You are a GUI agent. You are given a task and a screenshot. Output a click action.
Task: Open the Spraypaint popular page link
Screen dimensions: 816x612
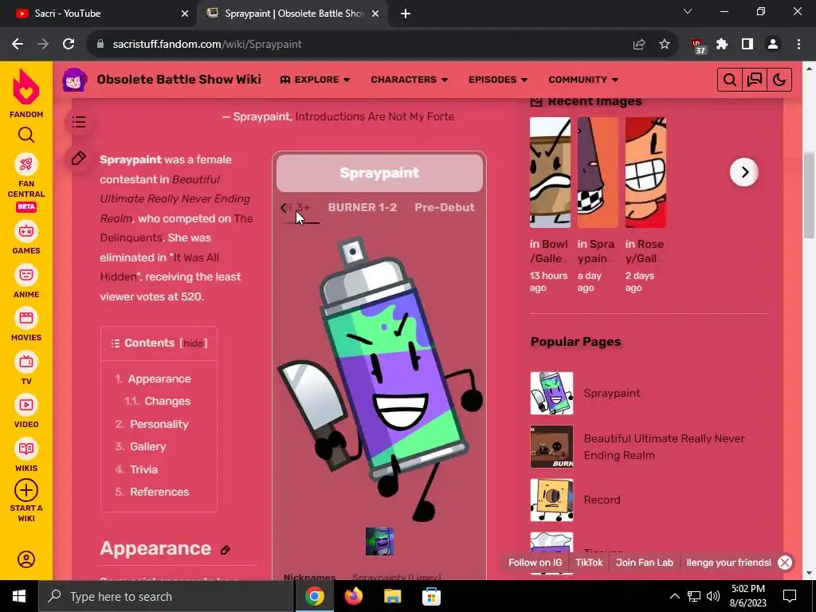coord(612,393)
